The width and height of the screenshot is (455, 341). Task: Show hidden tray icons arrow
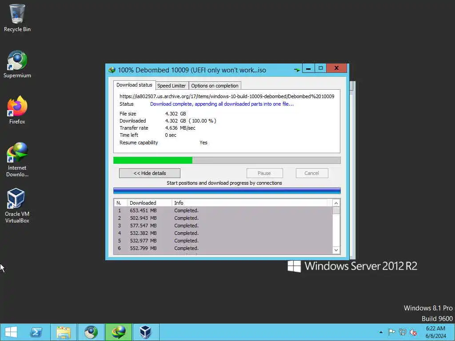381,332
